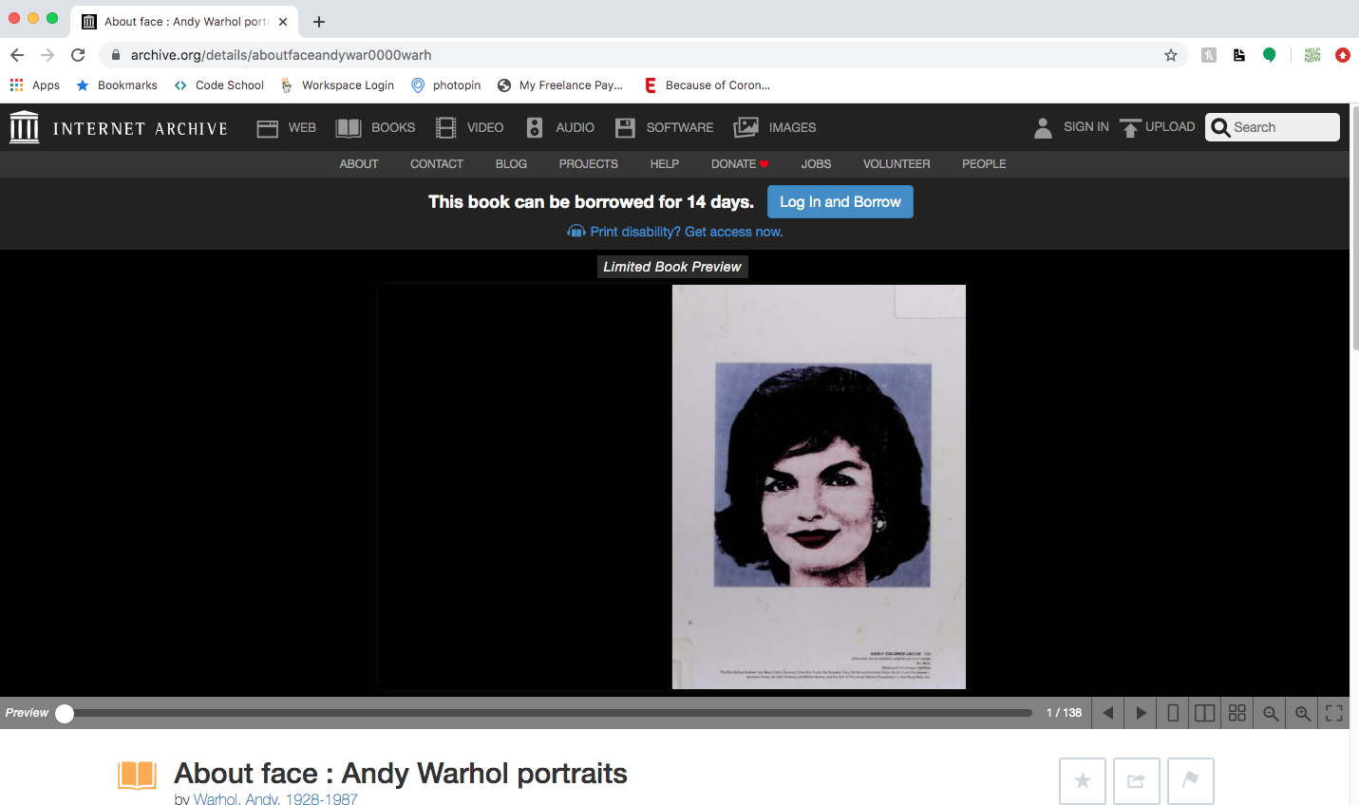Viewport: 1359px width, 805px height.
Task: Open the Bookmarks bookmark folder
Action: click(117, 85)
